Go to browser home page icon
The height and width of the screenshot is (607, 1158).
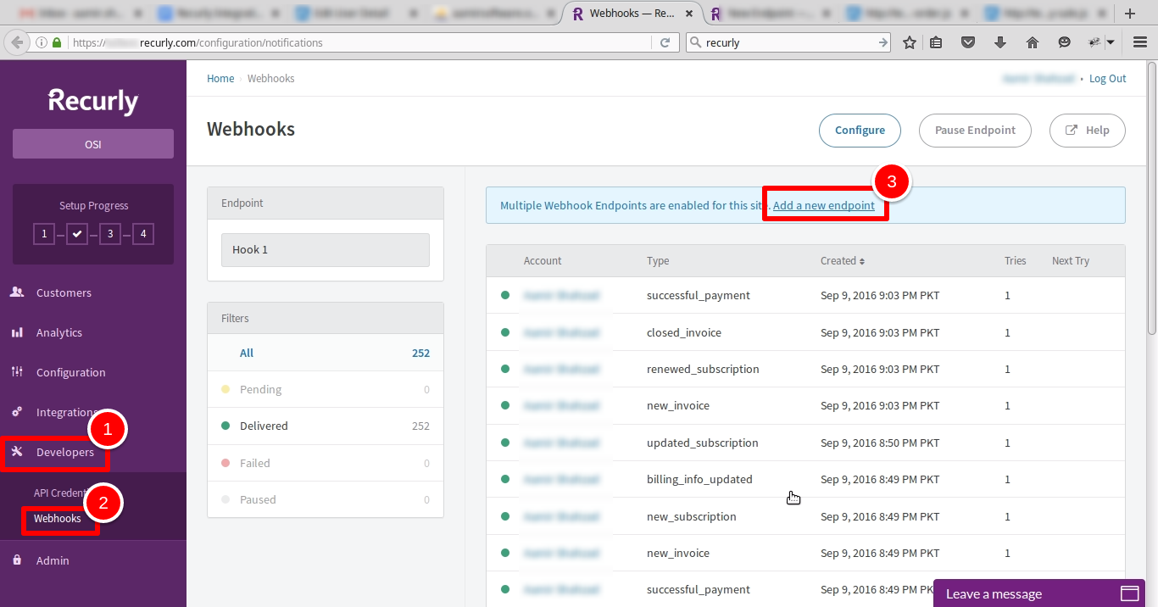click(1033, 42)
